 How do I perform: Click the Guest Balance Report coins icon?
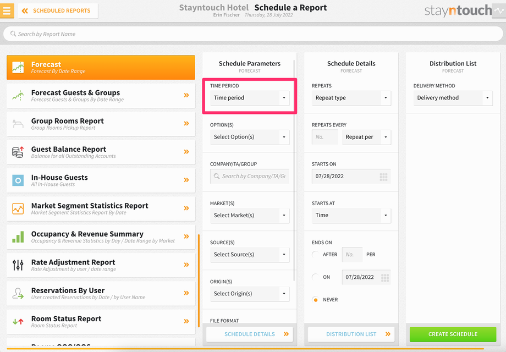[x=18, y=152]
